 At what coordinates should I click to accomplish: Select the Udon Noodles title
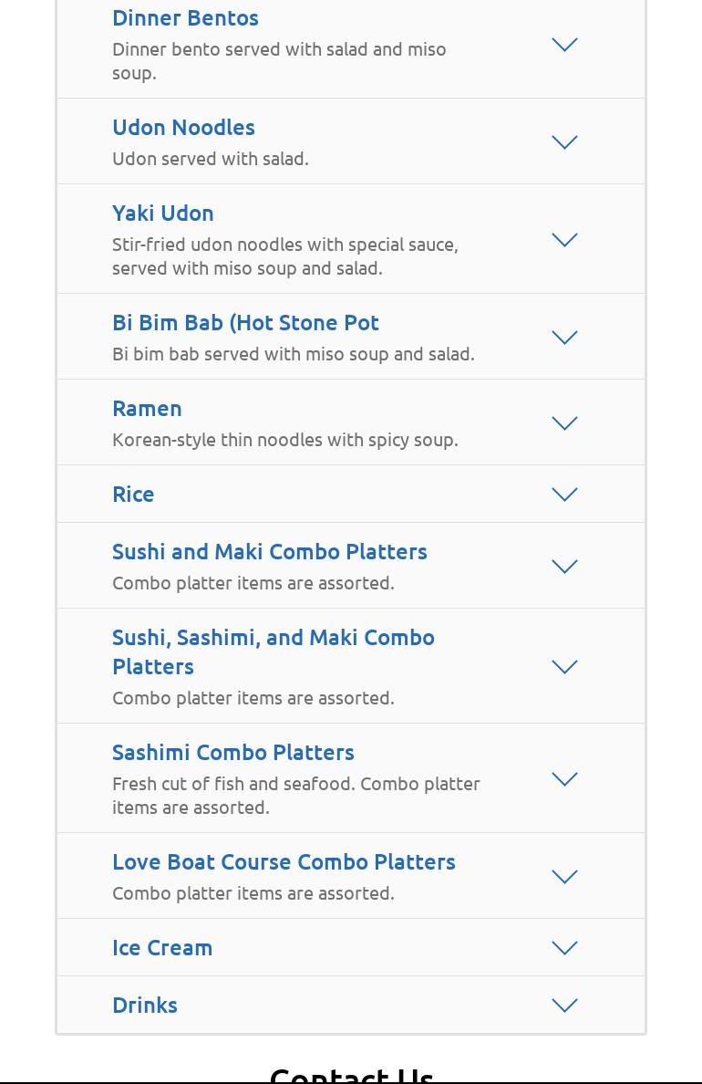pyautogui.click(x=183, y=128)
